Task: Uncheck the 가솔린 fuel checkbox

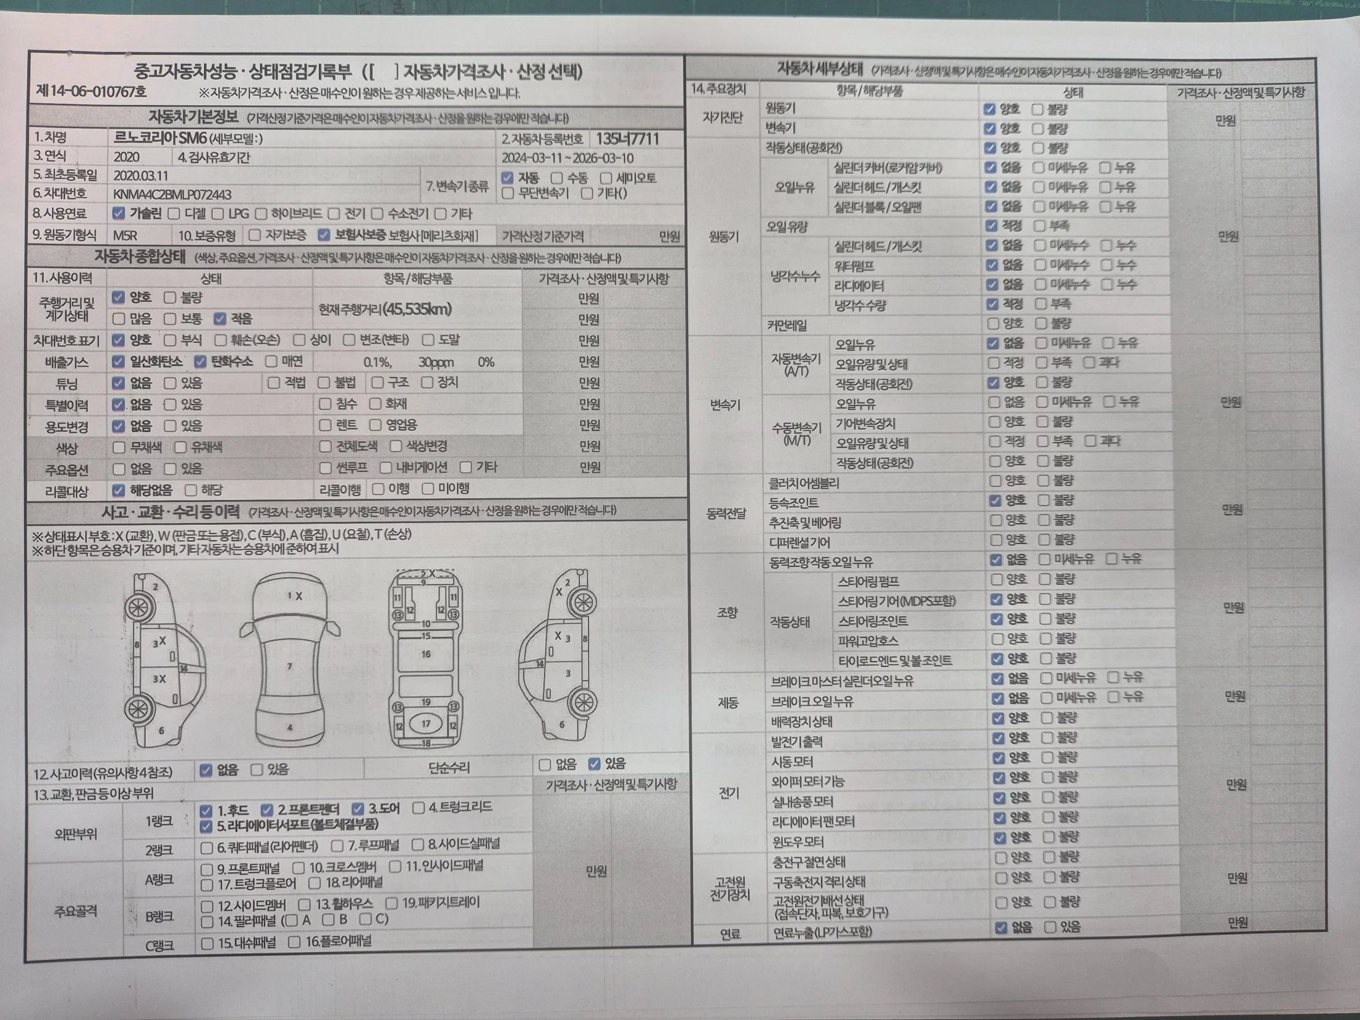Action: (x=119, y=214)
